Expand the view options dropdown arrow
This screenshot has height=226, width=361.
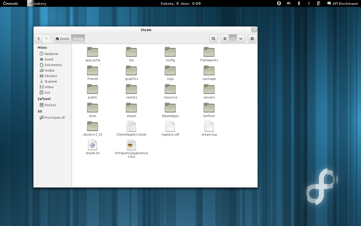tap(241, 39)
